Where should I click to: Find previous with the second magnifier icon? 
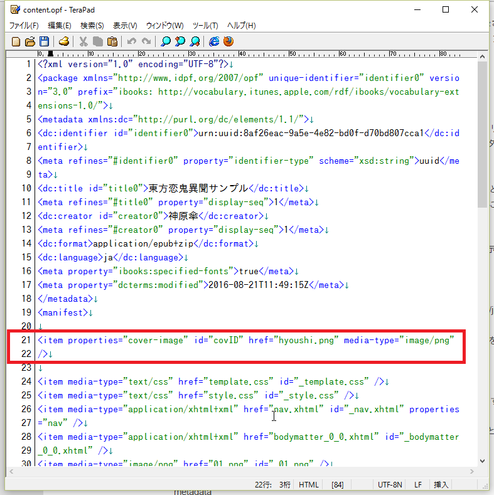click(180, 41)
